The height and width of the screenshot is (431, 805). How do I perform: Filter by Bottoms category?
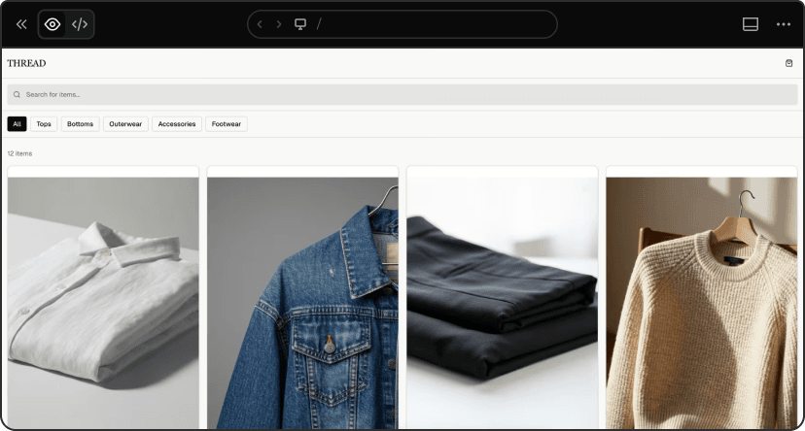(81, 124)
